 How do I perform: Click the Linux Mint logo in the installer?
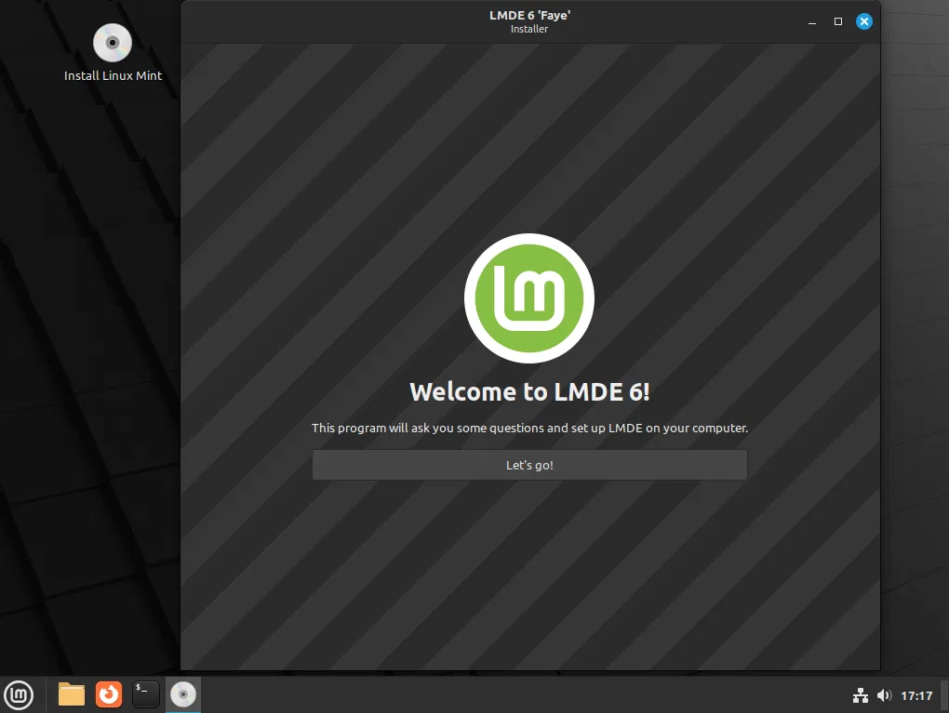click(529, 298)
